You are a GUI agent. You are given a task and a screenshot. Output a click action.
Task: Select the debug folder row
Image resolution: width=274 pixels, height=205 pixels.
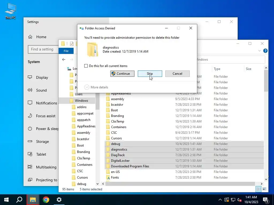[184, 144]
